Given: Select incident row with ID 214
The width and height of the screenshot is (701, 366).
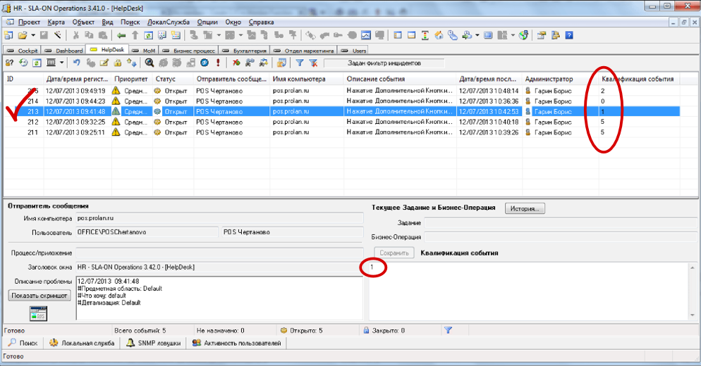Looking at the screenshot, I should click(x=342, y=101).
